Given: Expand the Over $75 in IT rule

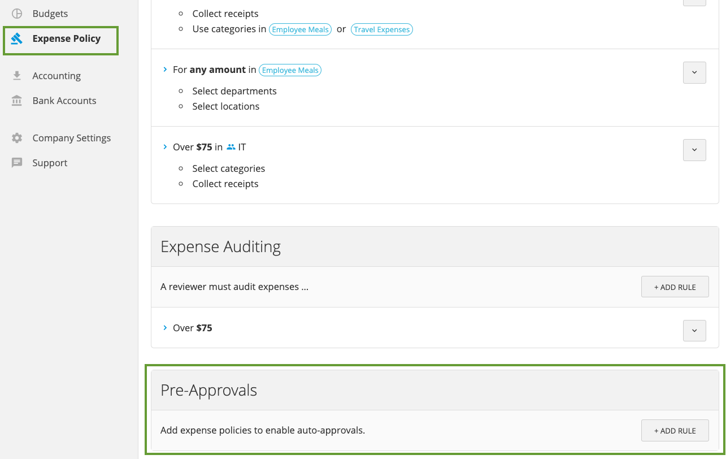Looking at the screenshot, I should coord(165,147).
